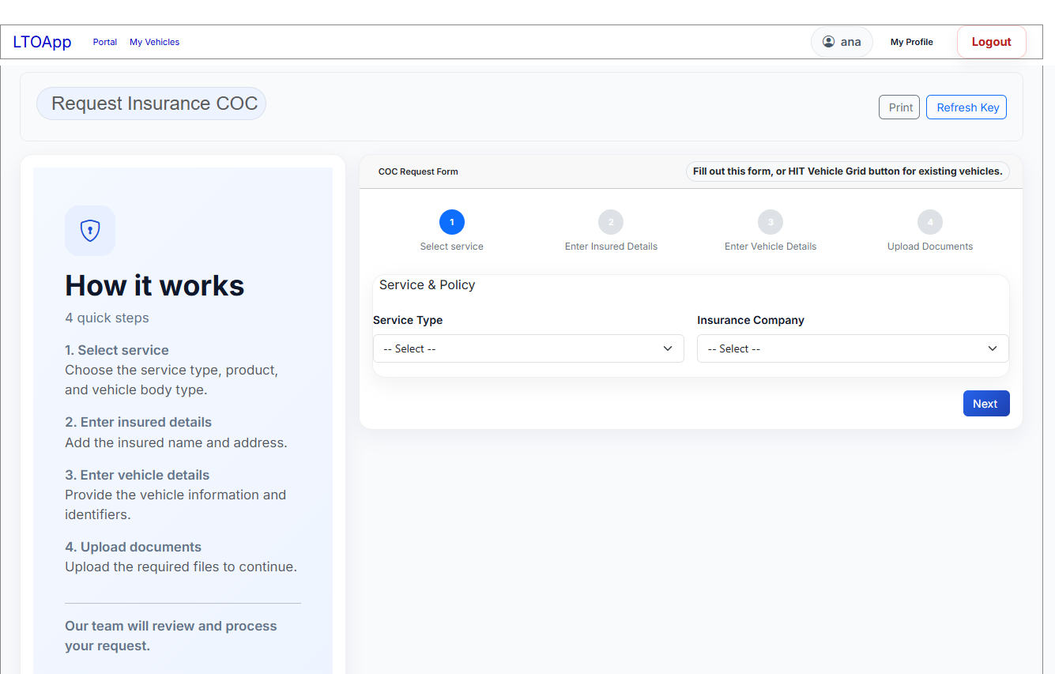
Task: Click the Logout button
Action: (x=991, y=41)
